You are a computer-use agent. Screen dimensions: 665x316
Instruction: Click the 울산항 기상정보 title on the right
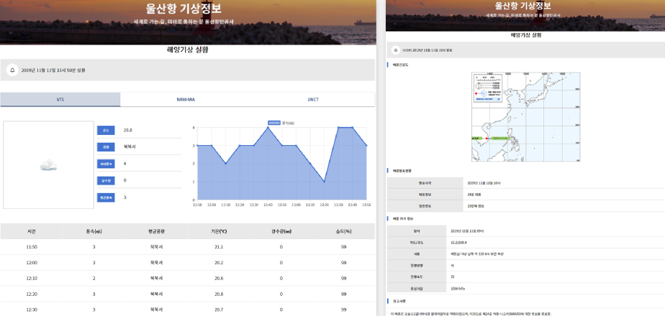click(525, 6)
